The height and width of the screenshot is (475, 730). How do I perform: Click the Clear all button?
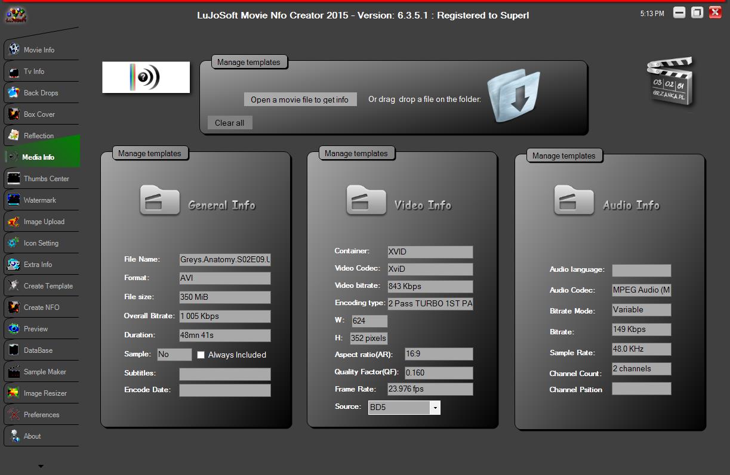click(230, 123)
